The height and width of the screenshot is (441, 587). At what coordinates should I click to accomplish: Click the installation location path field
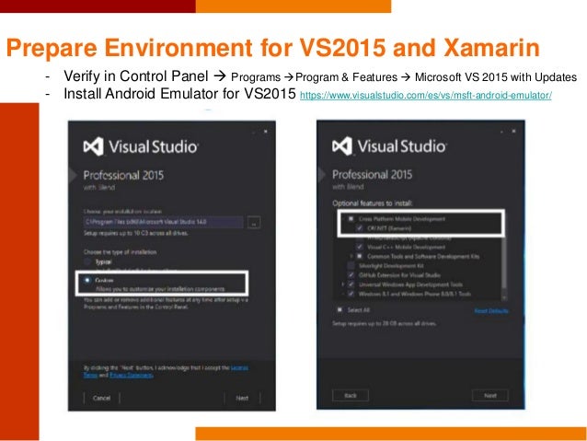[163, 222]
